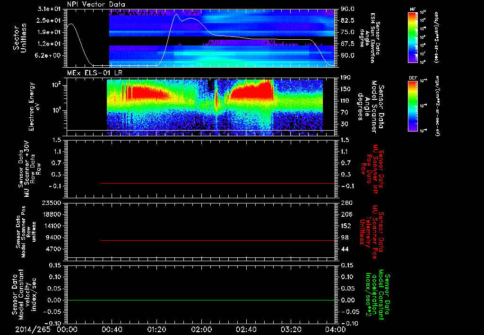Click the '23500' scanner position tick

click(52, 203)
